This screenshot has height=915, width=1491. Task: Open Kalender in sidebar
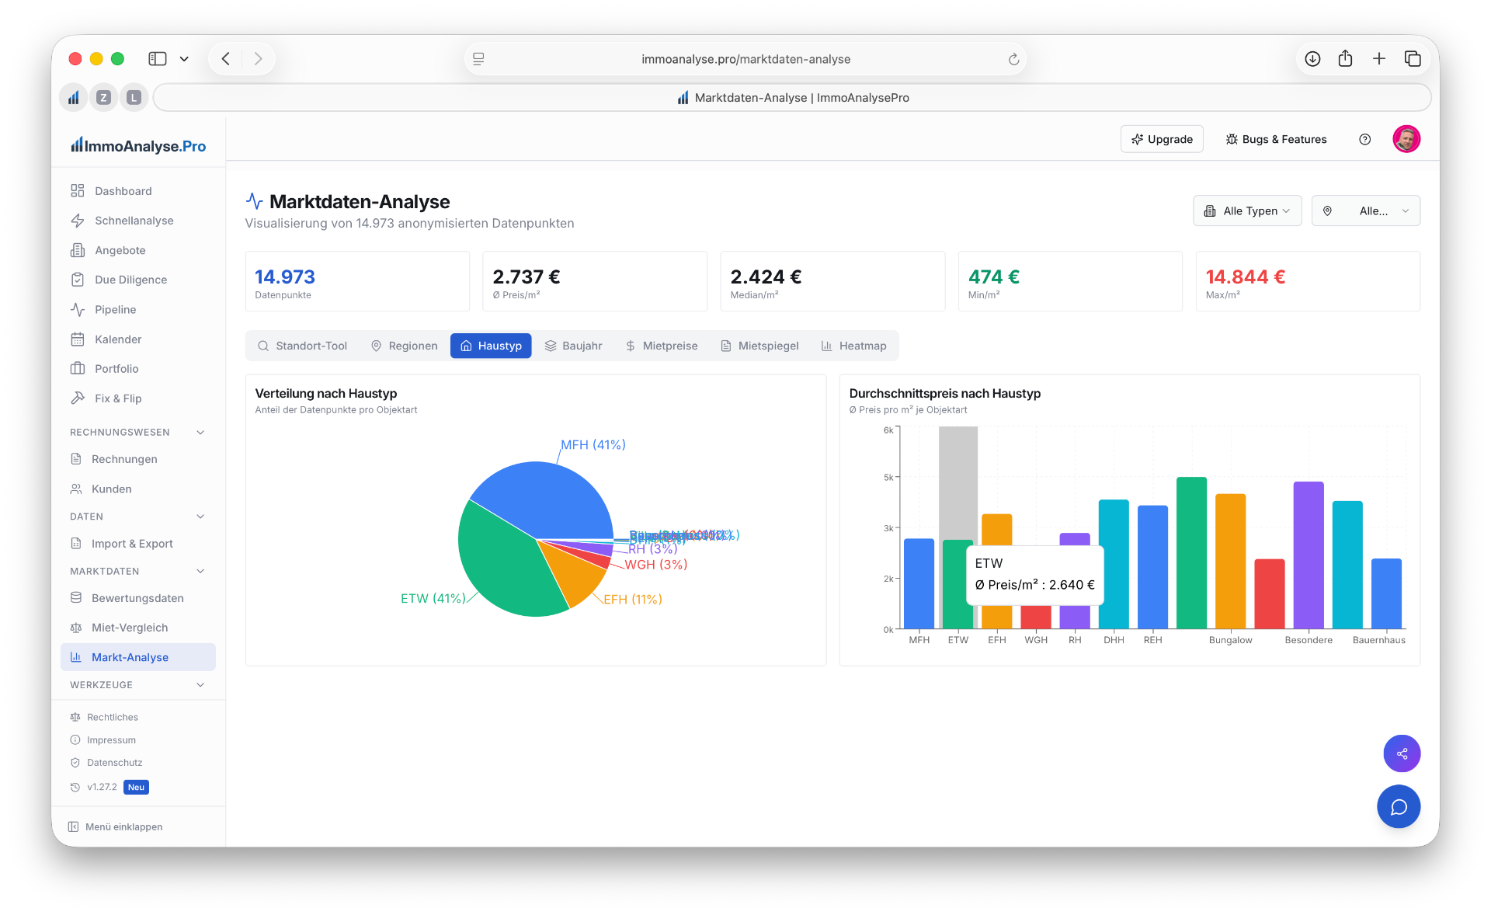(x=137, y=339)
